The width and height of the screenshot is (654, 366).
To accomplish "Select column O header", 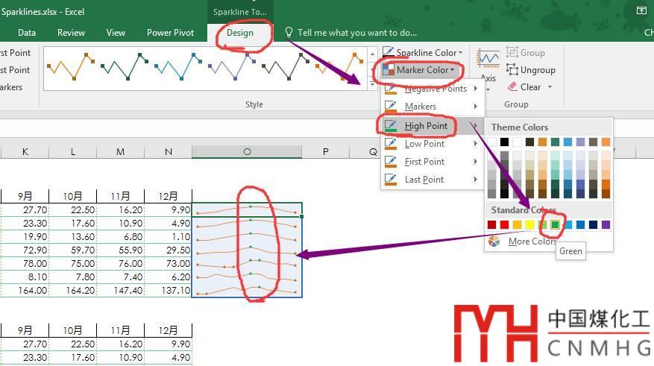I will (247, 152).
